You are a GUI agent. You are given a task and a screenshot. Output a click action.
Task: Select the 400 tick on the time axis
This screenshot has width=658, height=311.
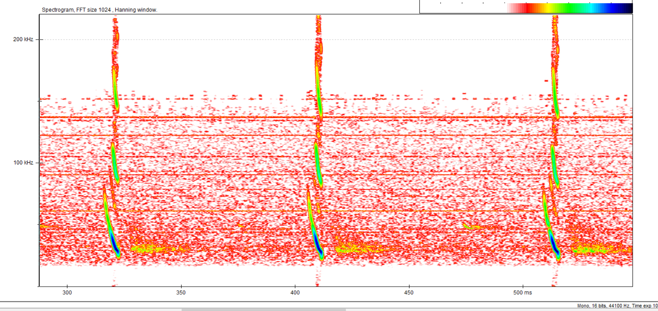coord(295,292)
